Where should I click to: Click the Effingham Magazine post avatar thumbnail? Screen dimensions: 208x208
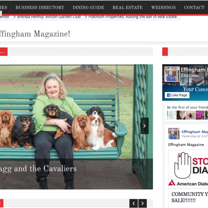[x=173, y=134]
